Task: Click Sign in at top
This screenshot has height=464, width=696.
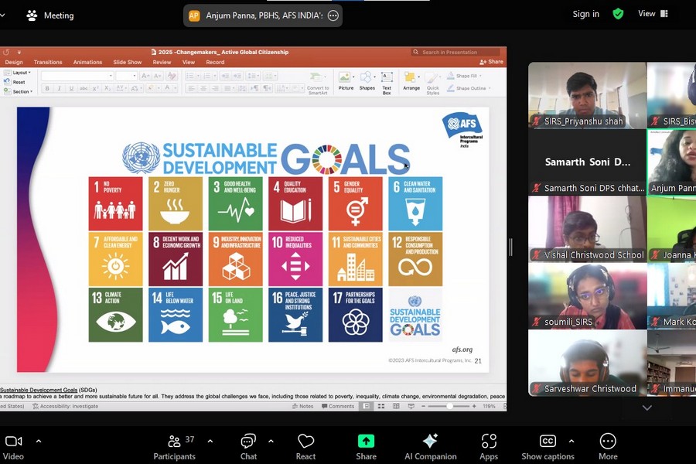Action: (x=585, y=14)
